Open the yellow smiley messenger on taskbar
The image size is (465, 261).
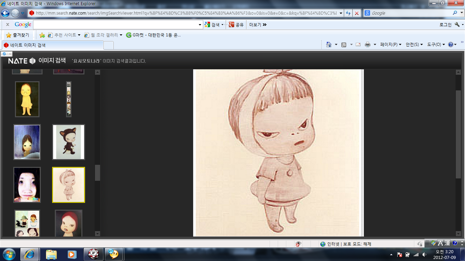pyautogui.click(x=113, y=254)
